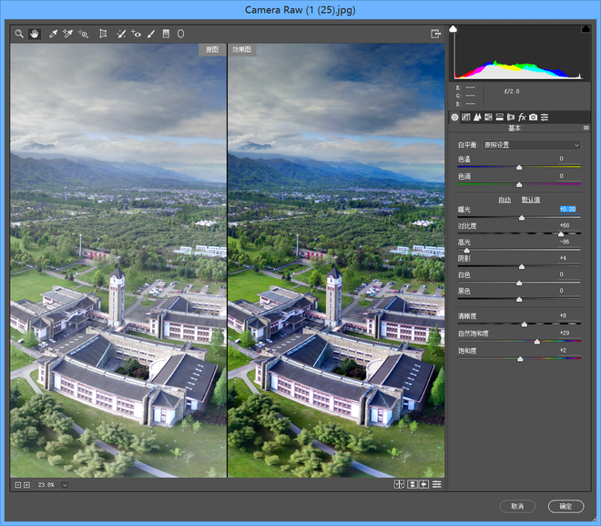Select the White Balance eyedropper tool

(53, 34)
